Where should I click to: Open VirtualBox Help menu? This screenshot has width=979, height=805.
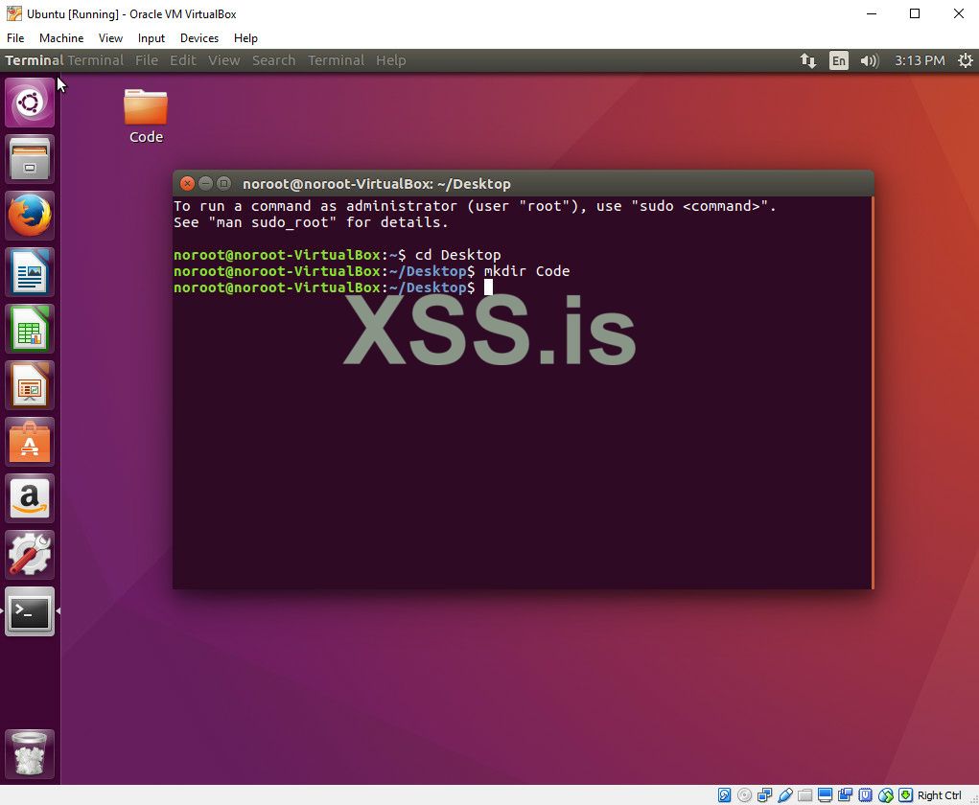(x=245, y=38)
